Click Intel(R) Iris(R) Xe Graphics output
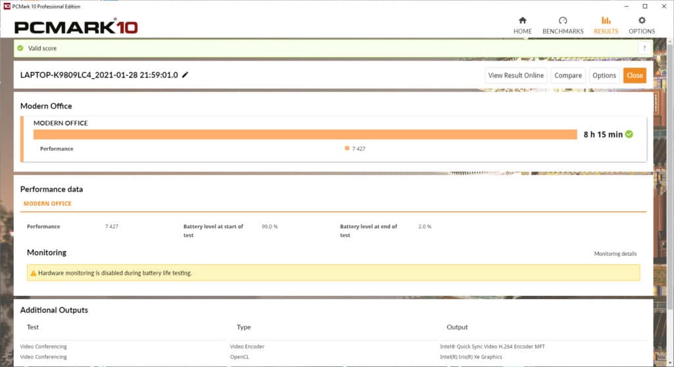674x367 pixels. (x=471, y=356)
